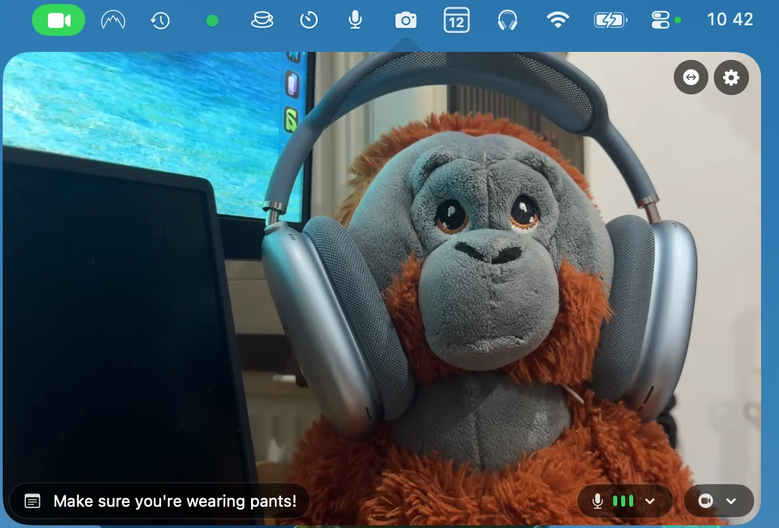Click the webcam preview image
Viewport: 779px width, 528px height.
(382, 288)
